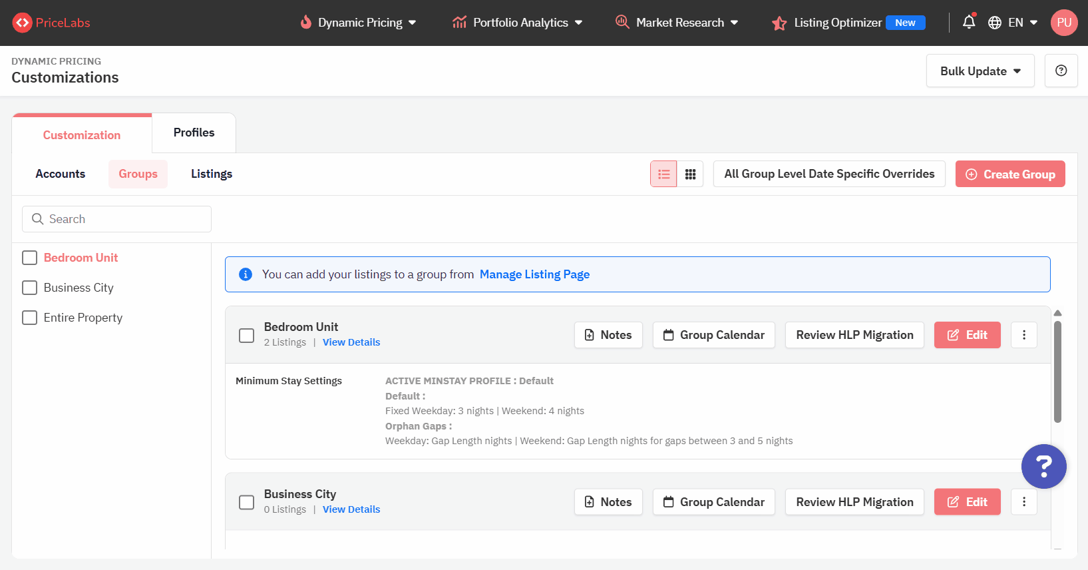1088x570 pixels.
Task: Select the Listings sub-tab
Action: click(x=212, y=174)
